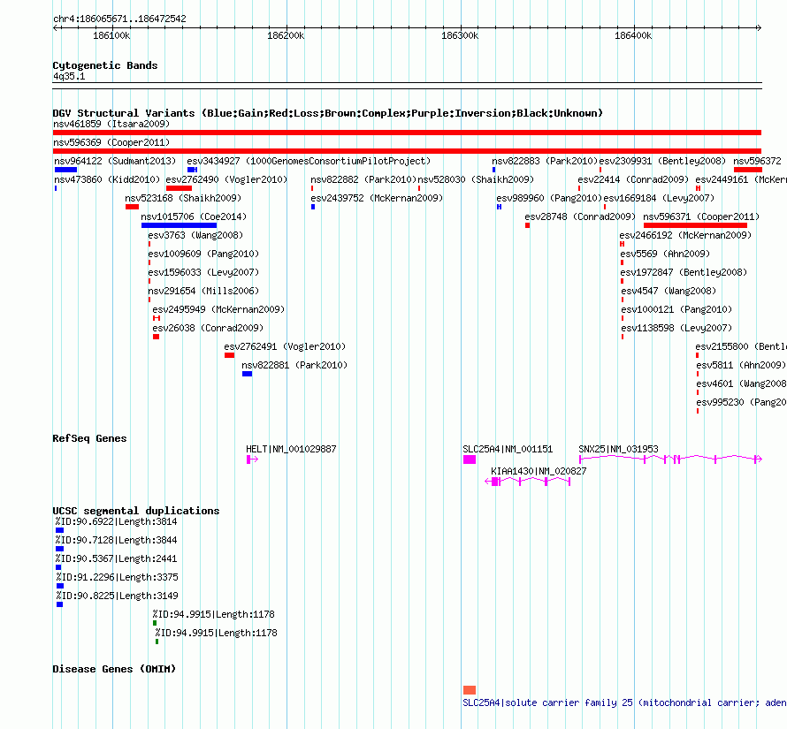Image resolution: width=787 pixels, height=729 pixels.
Task: Select the blue esv2439752 (McKernan2009) marker
Action: point(313,207)
